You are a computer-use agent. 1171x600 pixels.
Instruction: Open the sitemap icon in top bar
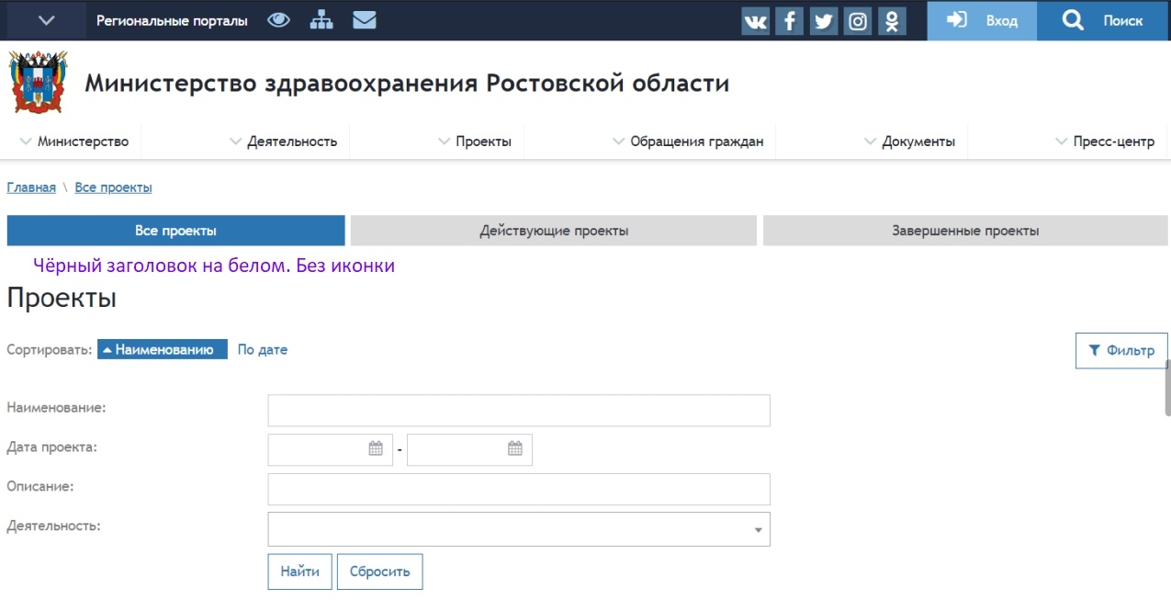(321, 20)
